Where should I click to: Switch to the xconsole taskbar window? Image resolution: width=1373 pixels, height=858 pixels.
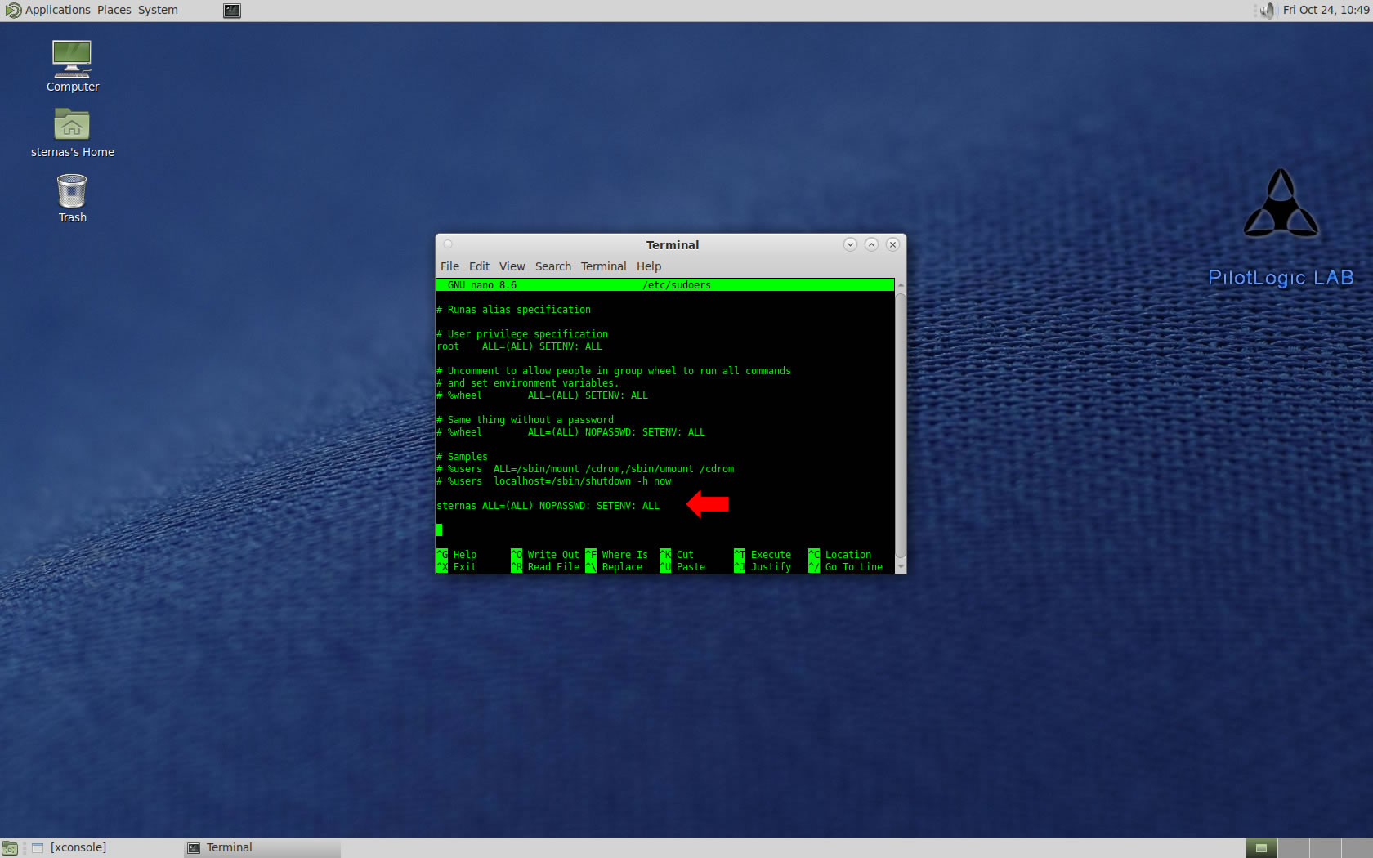coord(78,847)
